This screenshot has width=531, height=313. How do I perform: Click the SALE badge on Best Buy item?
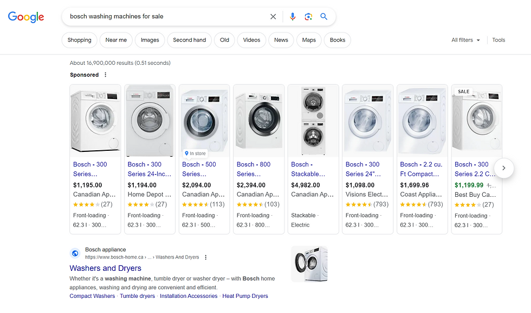pos(464,91)
